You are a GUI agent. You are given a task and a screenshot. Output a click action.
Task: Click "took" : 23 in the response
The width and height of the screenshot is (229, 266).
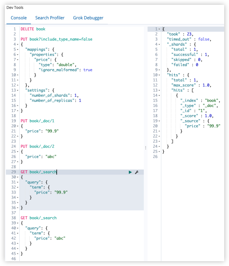pos(180,34)
